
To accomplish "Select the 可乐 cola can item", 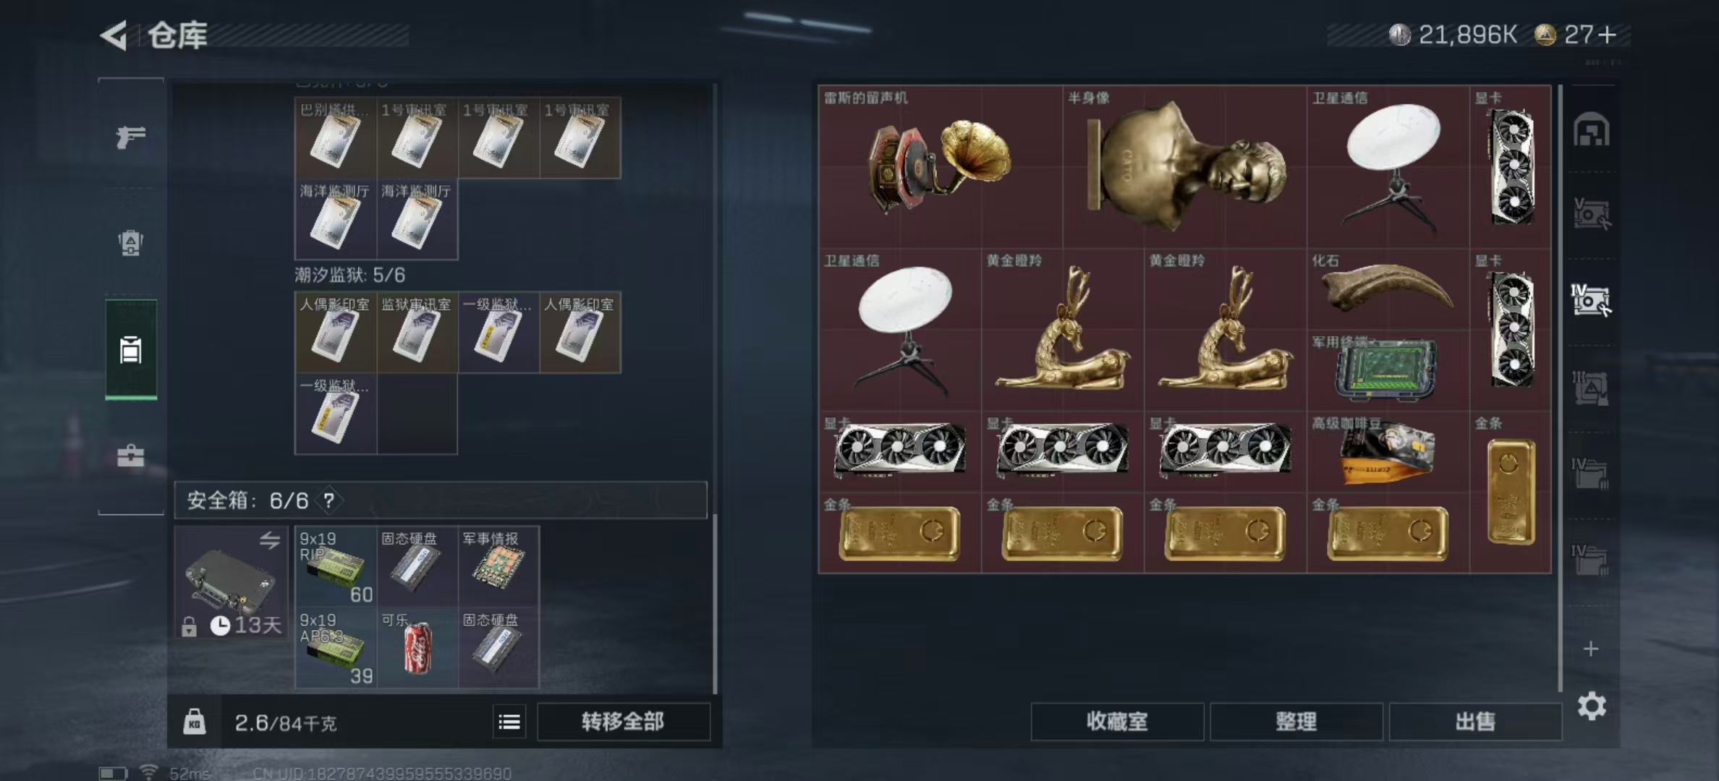I will 417,647.
